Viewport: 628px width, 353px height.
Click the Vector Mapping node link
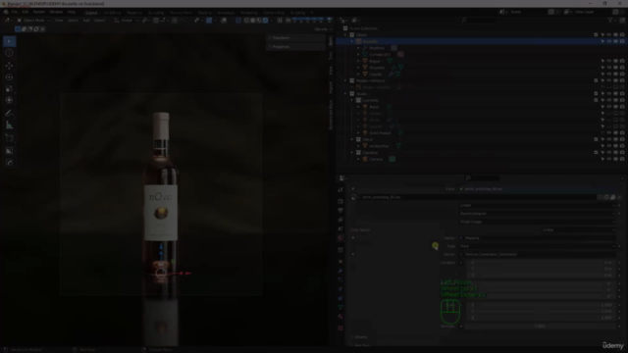coord(537,238)
